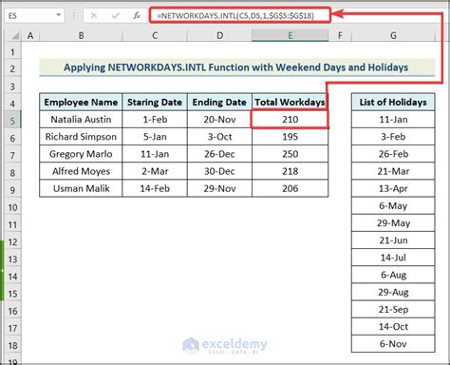Select holiday cell '21-Sep'
450x365 pixels.
coord(393,309)
